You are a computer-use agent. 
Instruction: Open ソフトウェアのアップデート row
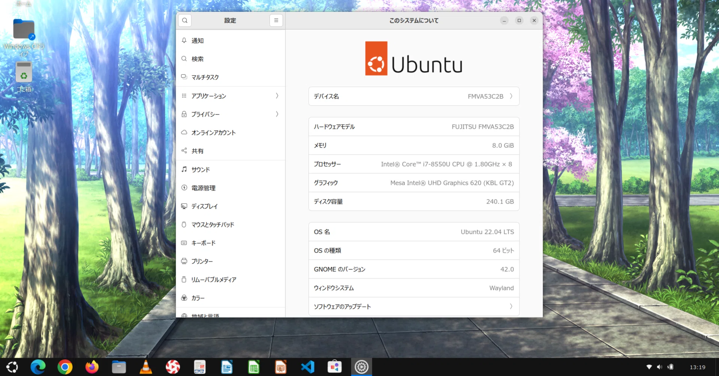[414, 307]
